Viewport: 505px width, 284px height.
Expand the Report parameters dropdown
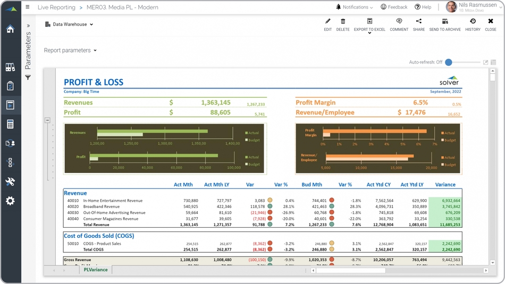(x=70, y=50)
